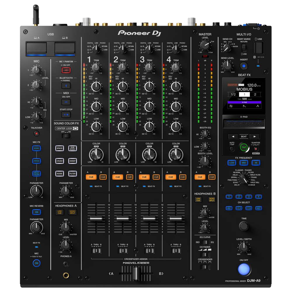This screenshot has height=292, width=292.
Task: Toggle the MIC REVERB ON button
Action: [x=36, y=212]
